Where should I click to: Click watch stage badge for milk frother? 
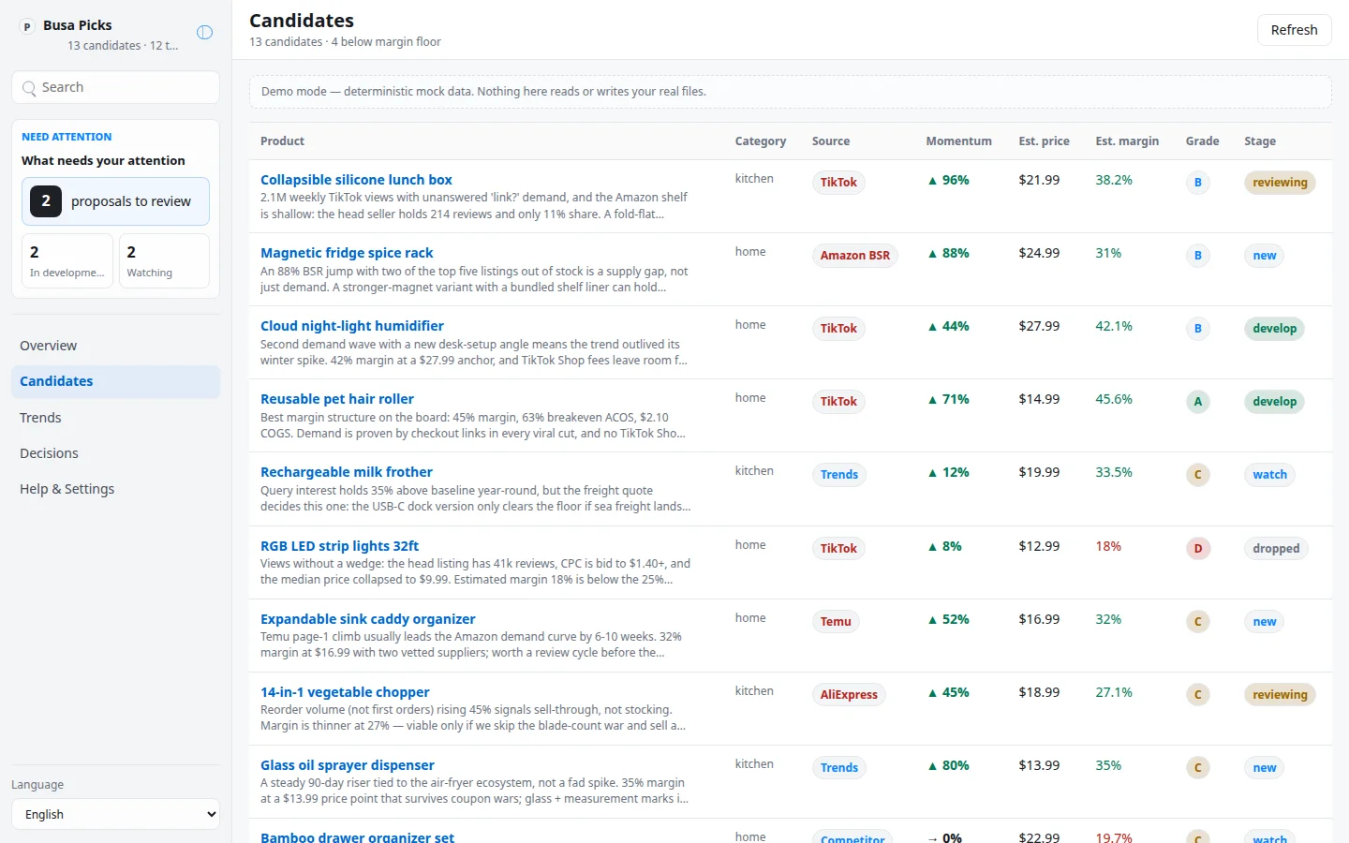click(x=1270, y=475)
